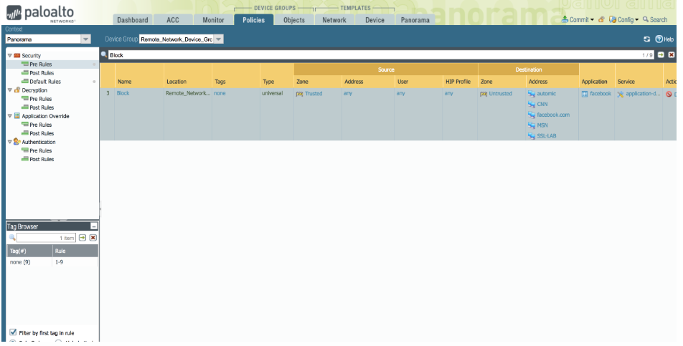Apply tag browser filter green arrow
The width and height of the screenshot is (683, 346).
click(x=83, y=238)
